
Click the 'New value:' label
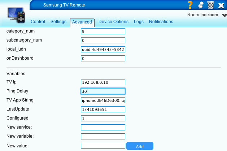18,146
